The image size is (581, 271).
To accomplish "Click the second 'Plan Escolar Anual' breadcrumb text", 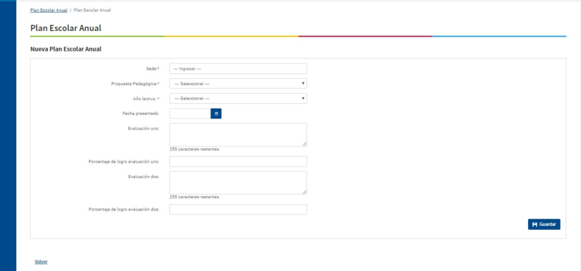I will point(92,10).
